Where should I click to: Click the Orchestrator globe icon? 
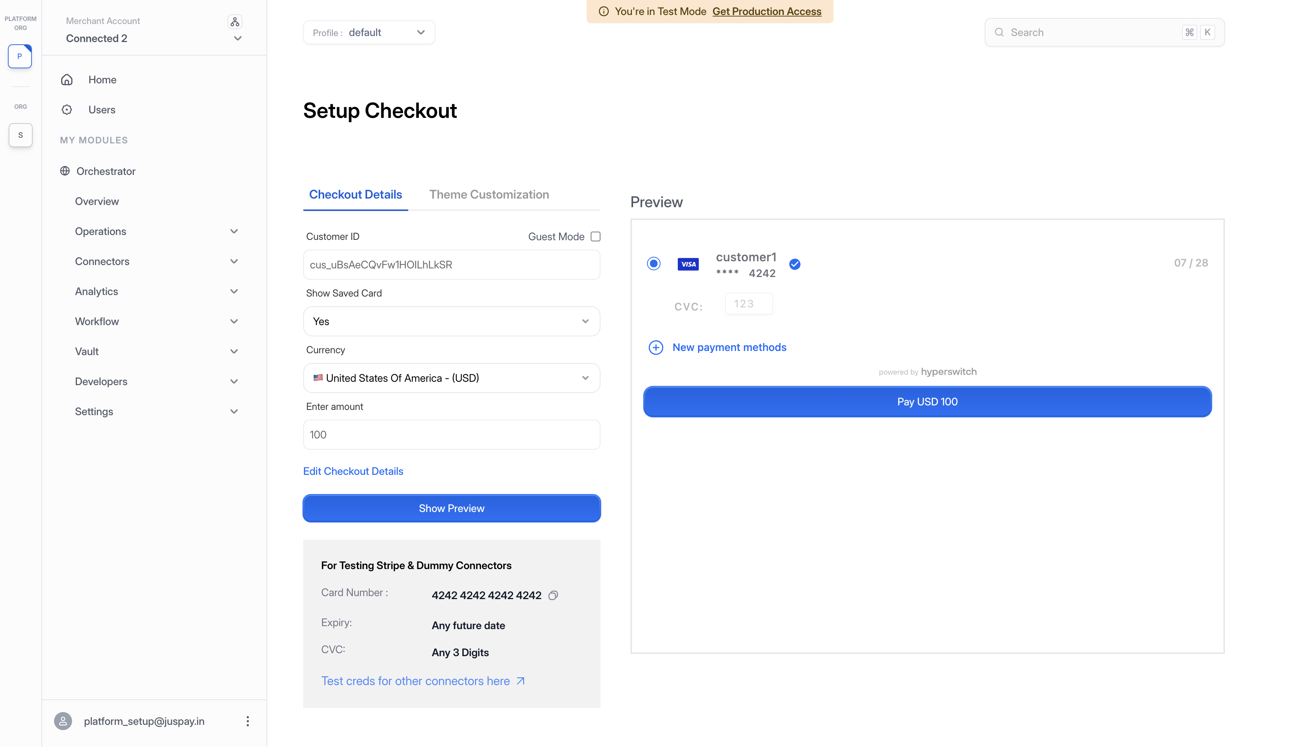point(65,171)
